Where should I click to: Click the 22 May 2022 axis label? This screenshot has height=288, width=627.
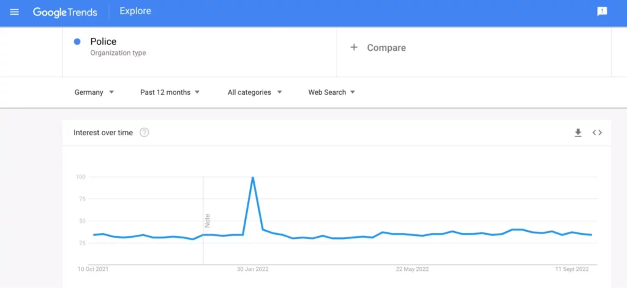pyautogui.click(x=412, y=269)
